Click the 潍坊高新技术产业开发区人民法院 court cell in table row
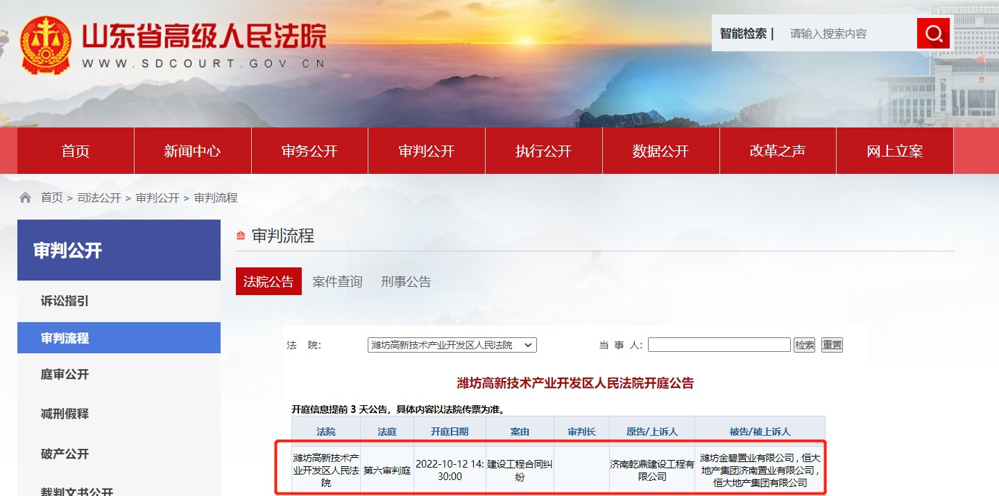Screen dimensions: 999x496 pos(326,470)
